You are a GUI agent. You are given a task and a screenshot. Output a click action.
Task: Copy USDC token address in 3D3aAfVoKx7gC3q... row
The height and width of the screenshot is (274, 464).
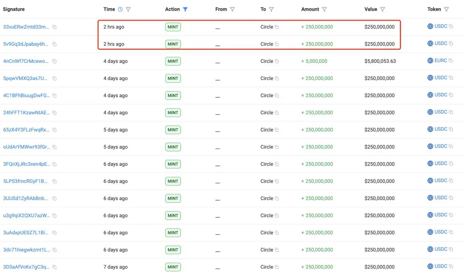(x=451, y=267)
